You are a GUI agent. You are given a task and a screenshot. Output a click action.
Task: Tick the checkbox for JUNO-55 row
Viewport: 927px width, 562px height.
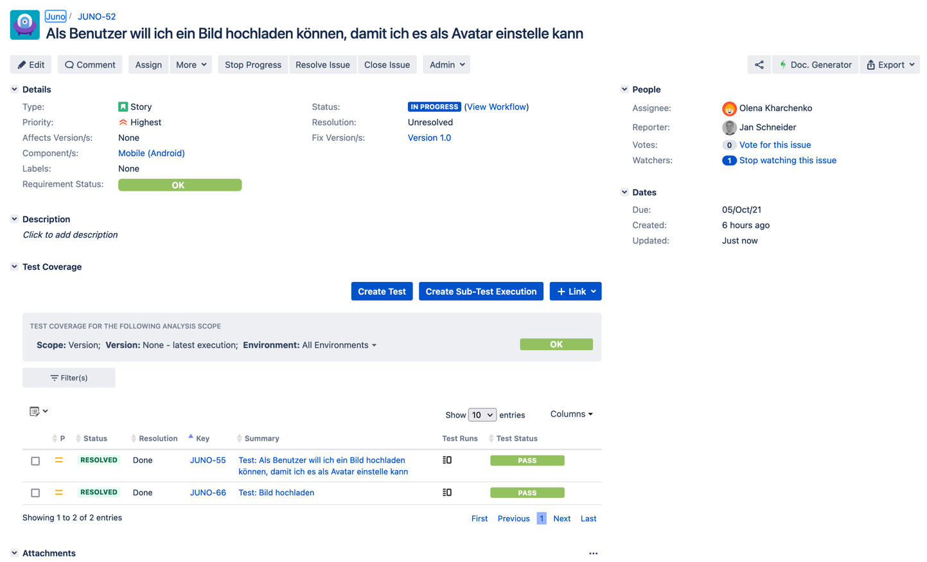pos(35,461)
